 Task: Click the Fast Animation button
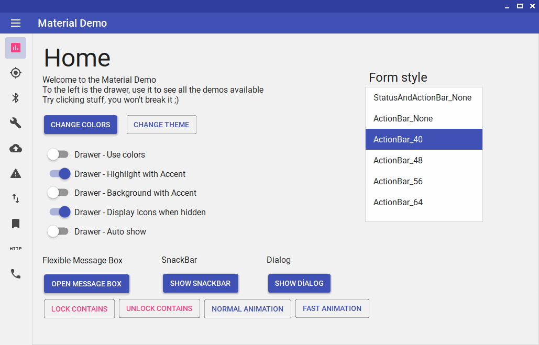[332, 308]
